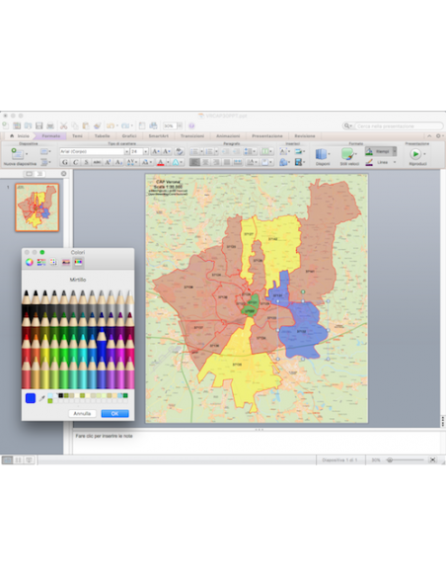Screen dimensions: 446x577
Task: Click the insert shape icon
Action: [x=283, y=162]
